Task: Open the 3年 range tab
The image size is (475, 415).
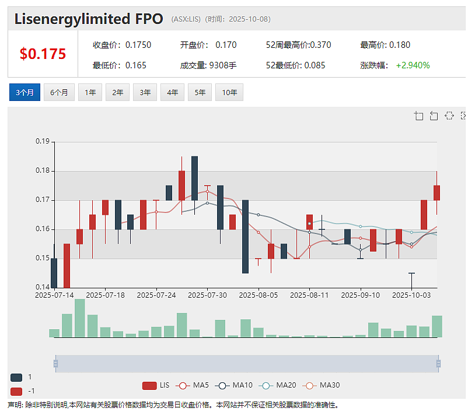Action: click(x=145, y=92)
